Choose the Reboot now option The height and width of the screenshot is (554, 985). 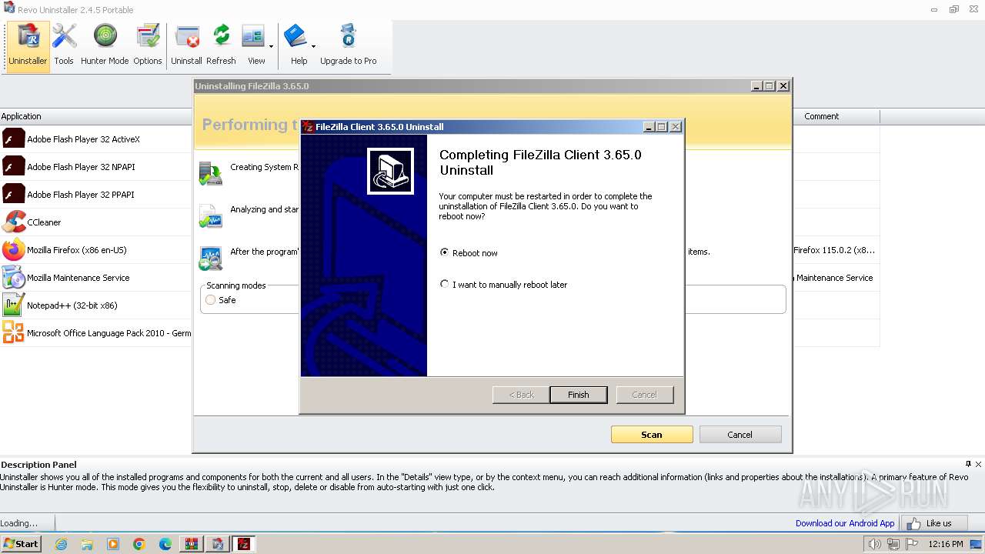coord(469,253)
